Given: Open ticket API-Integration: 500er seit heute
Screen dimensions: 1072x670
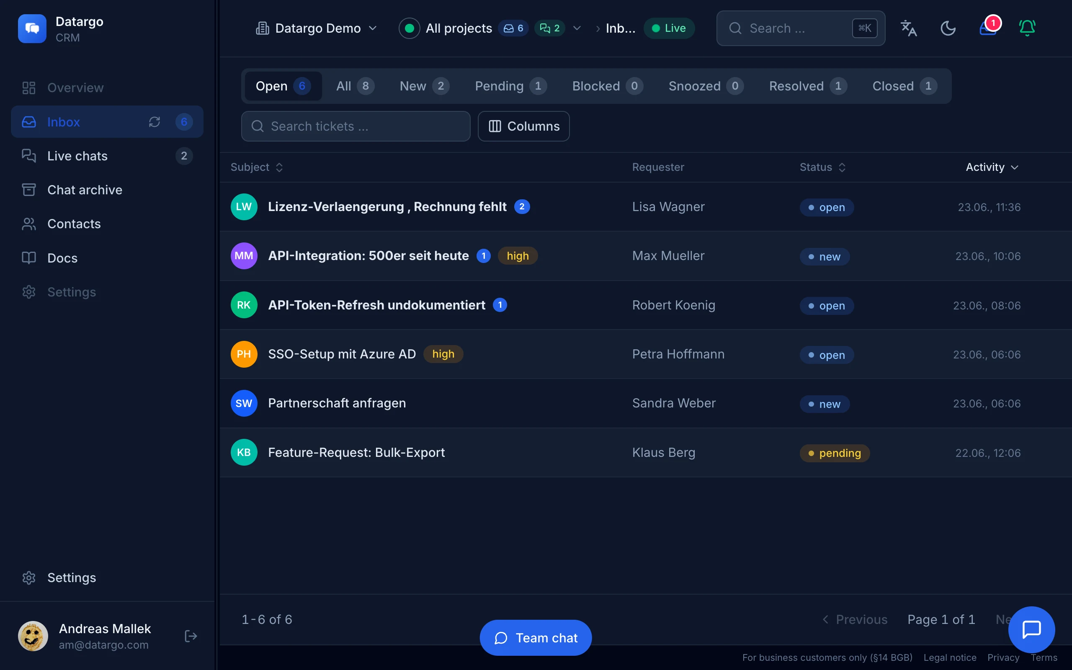Looking at the screenshot, I should point(368,256).
